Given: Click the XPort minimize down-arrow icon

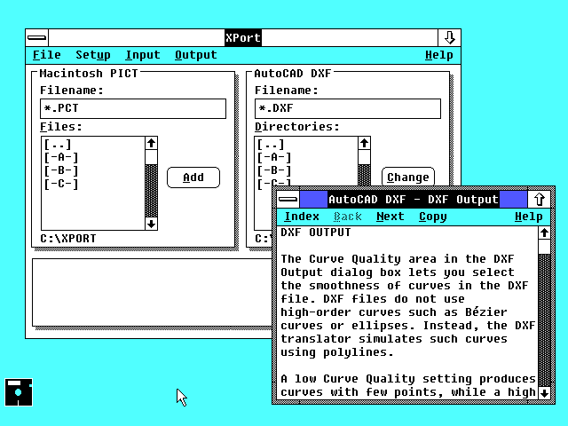Looking at the screenshot, I should 449,37.
